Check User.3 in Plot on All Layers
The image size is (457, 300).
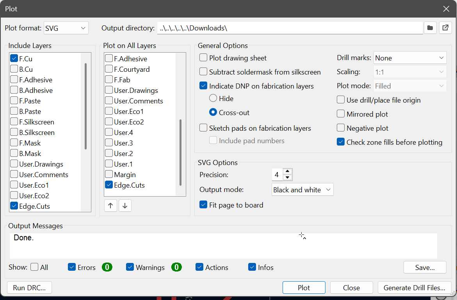[109, 143]
